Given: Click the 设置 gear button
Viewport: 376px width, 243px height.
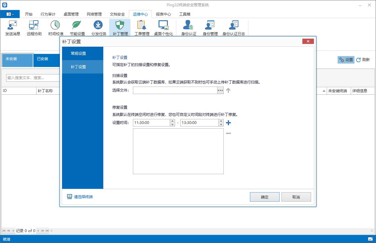Looking at the screenshot, I should pos(346,60).
